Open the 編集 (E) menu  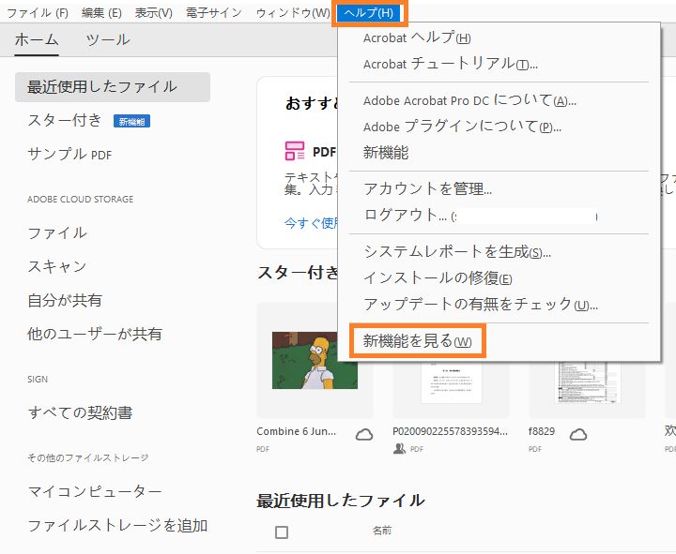coord(101,13)
